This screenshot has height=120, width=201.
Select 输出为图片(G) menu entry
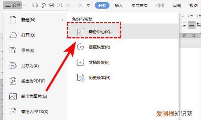(x=35, y=96)
